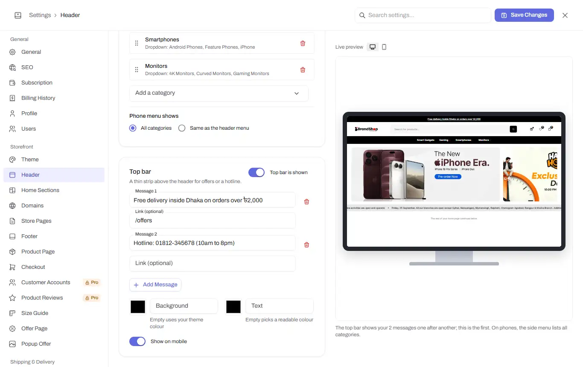Click the Product Reviews star icon
This screenshot has height=367, width=583.
13,298
